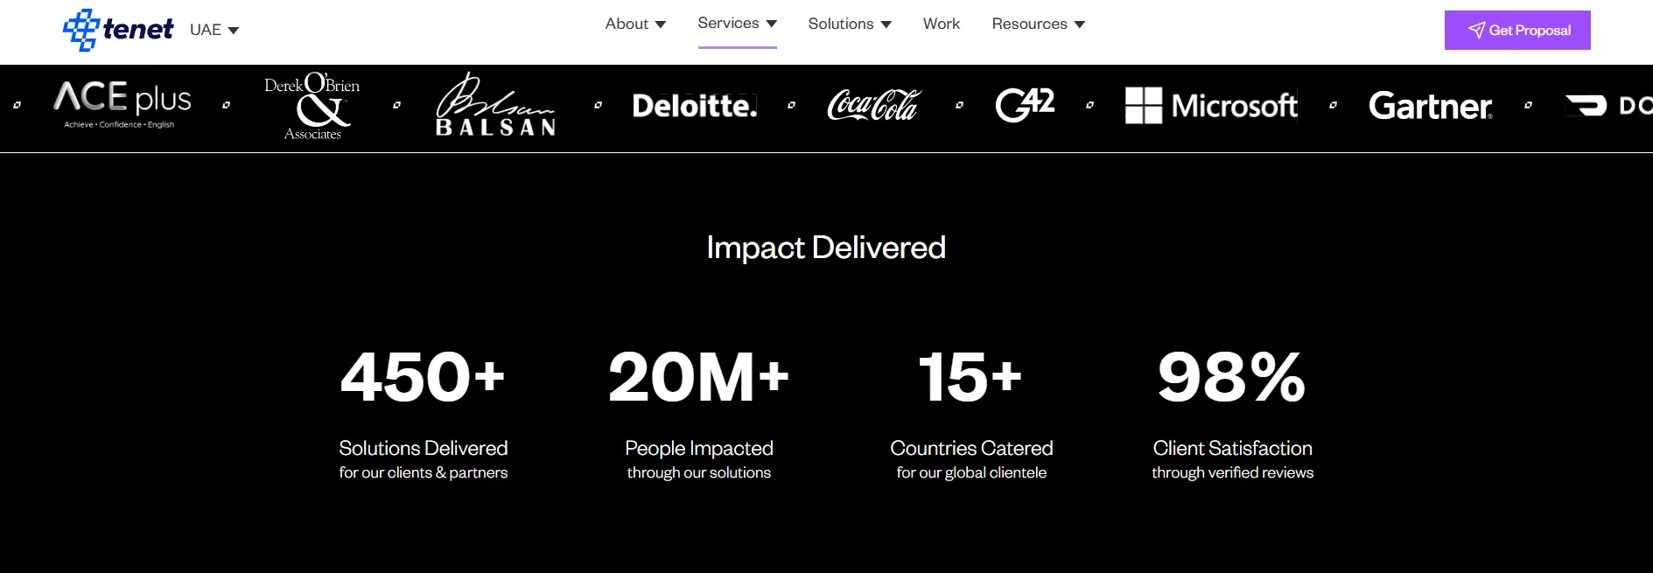Viewport: 1653px width, 573px height.
Task: Click the Deloitte logo
Action: 695,106
